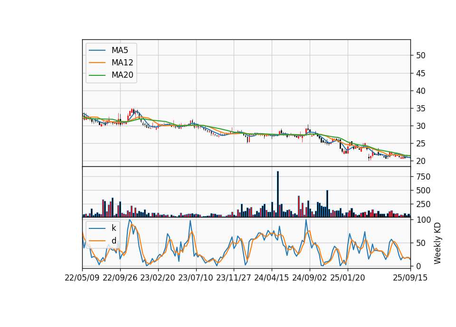Click the orange MA12 legend line sample
This screenshot has width=456, height=327.
(x=97, y=63)
